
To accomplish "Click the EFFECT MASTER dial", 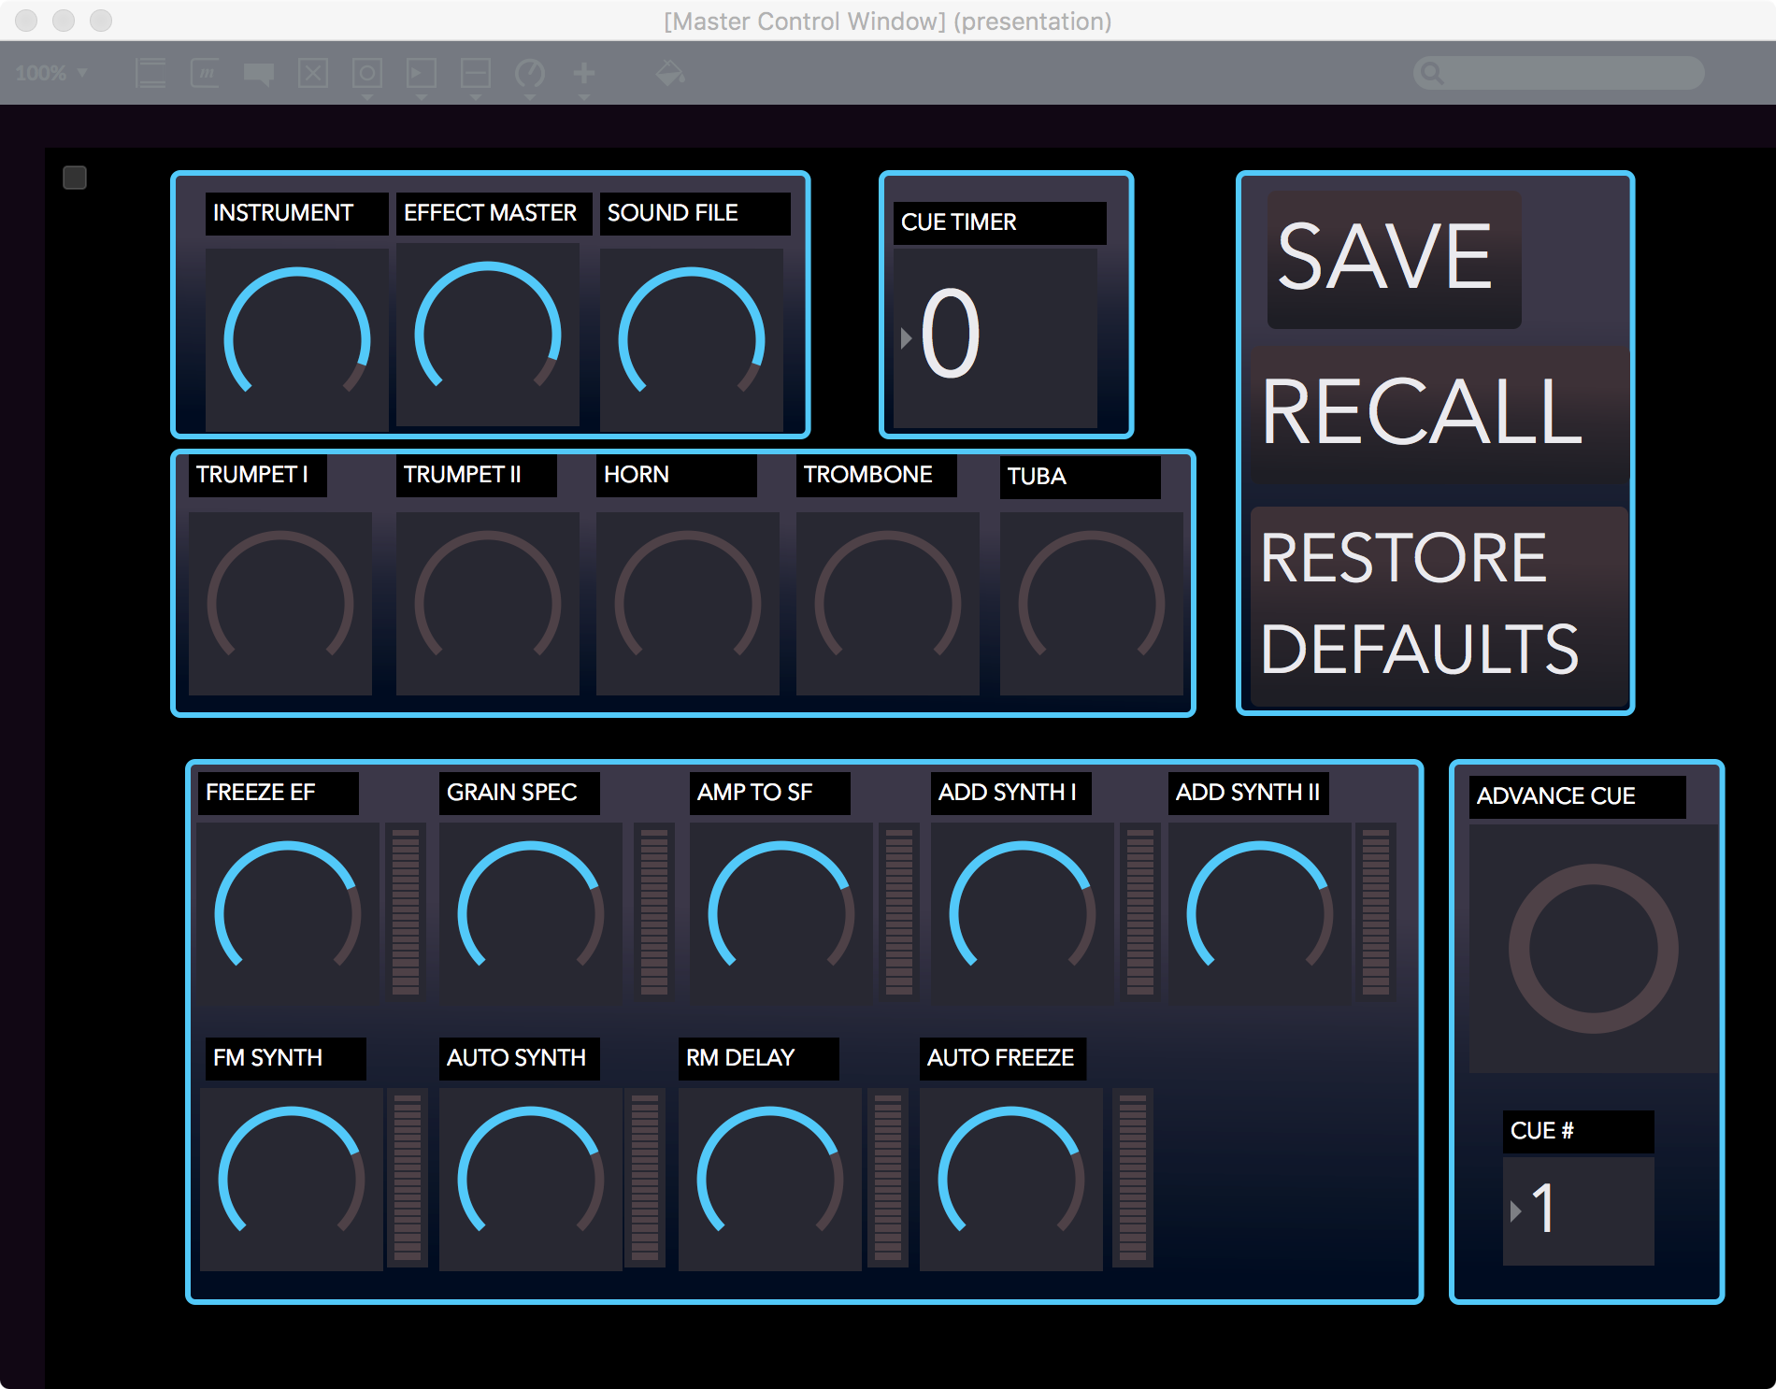I will tap(488, 335).
